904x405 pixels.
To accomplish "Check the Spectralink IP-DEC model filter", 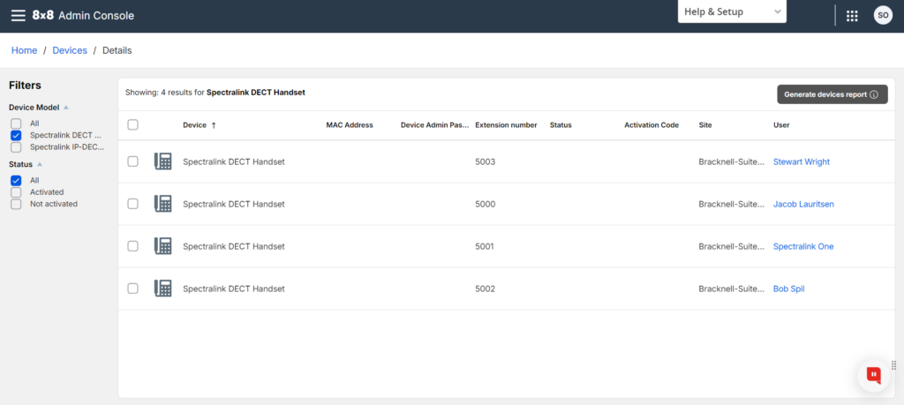I will pos(16,146).
